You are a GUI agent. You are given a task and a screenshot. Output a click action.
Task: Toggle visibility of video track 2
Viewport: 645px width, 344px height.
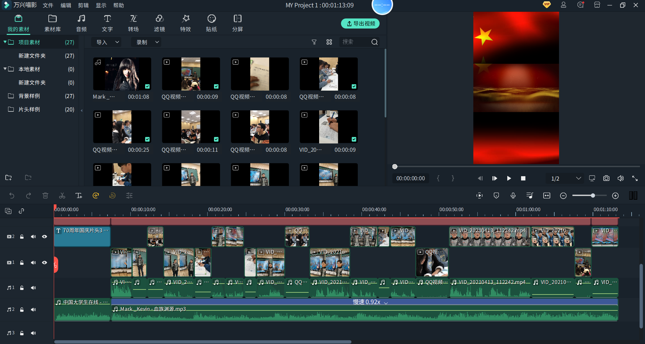tap(44, 237)
